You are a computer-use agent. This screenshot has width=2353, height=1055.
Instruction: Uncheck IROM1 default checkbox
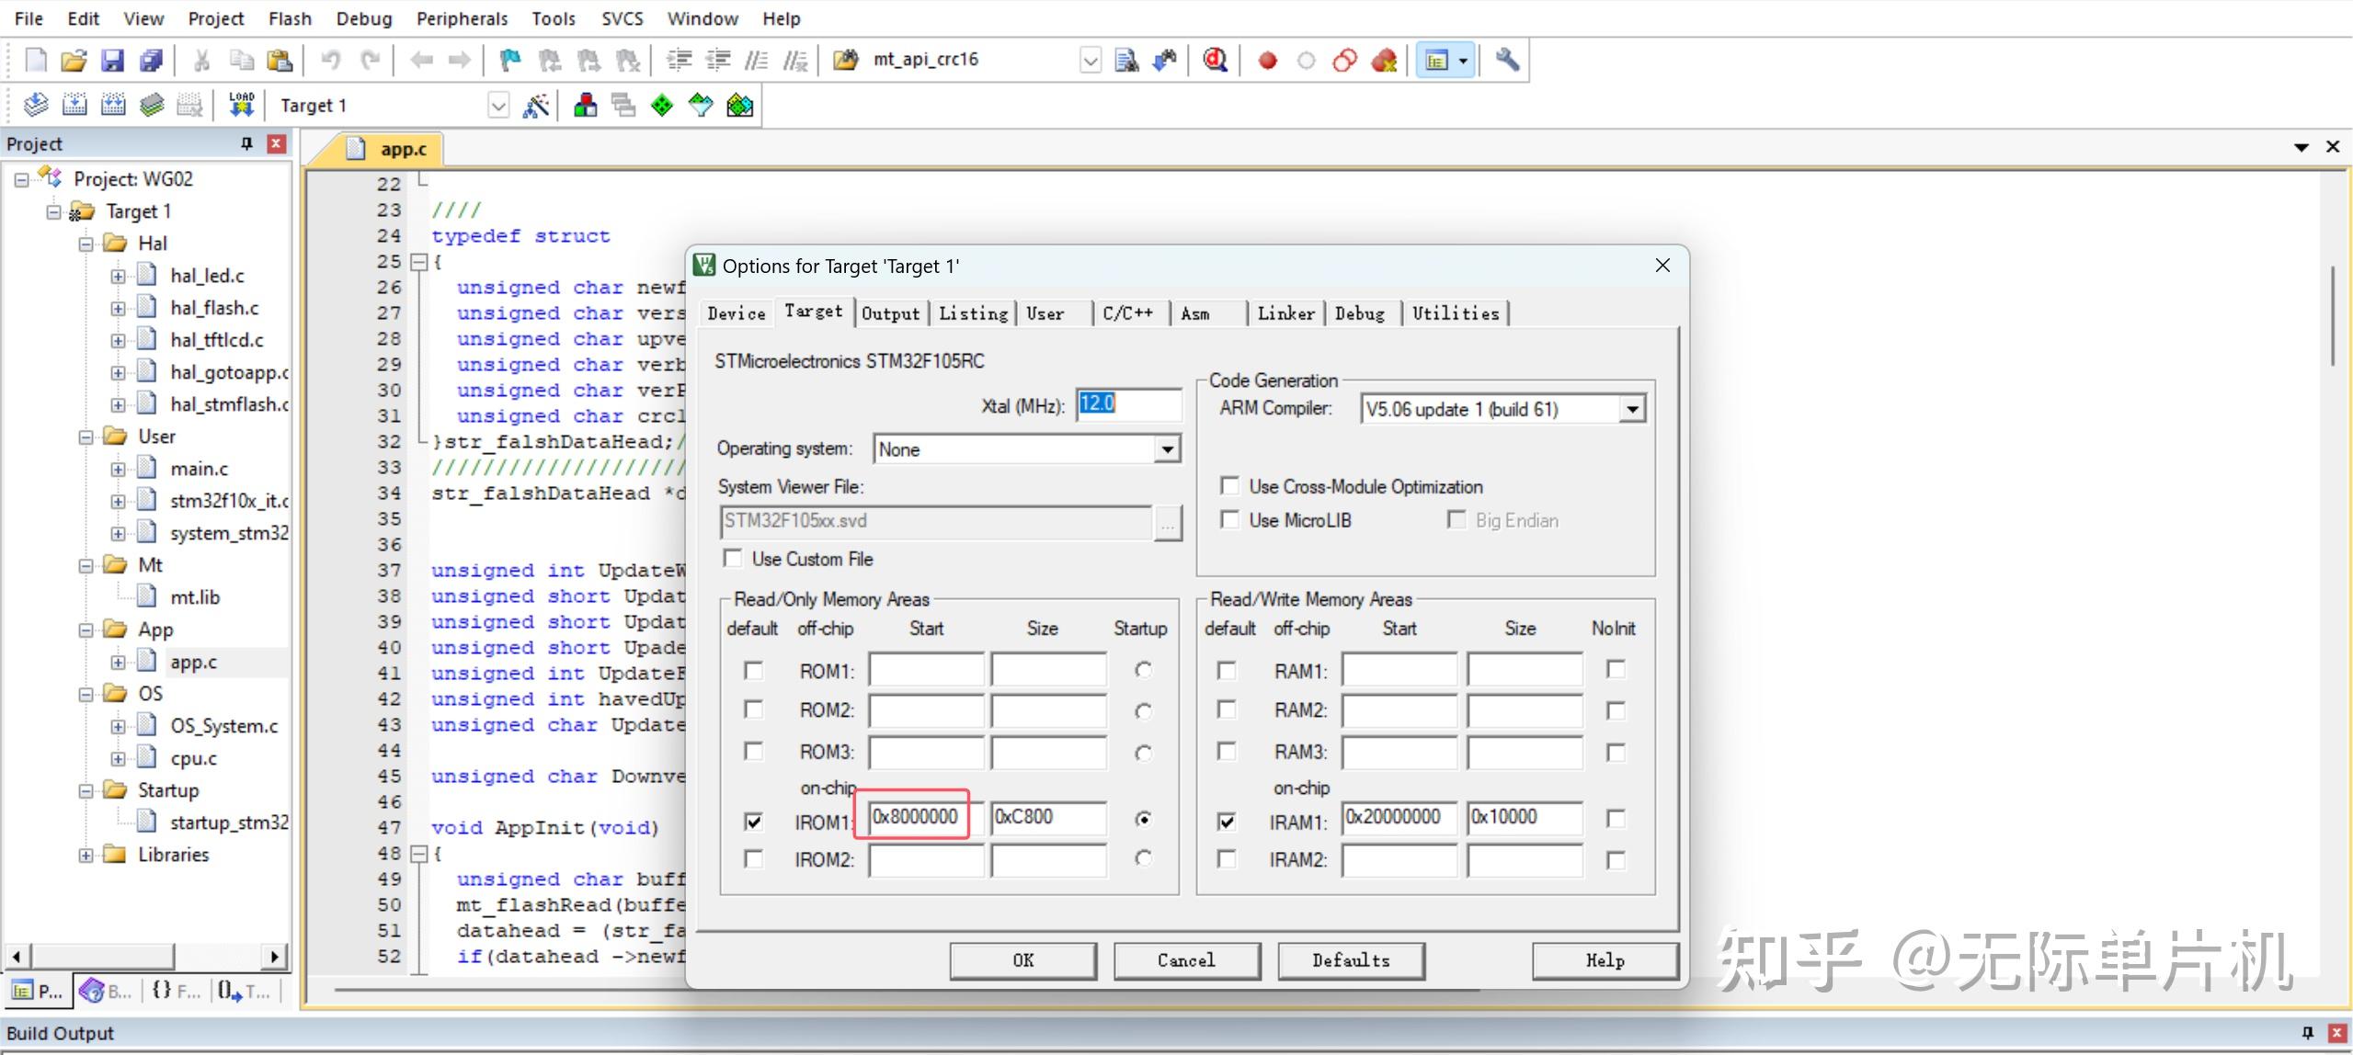point(753,821)
